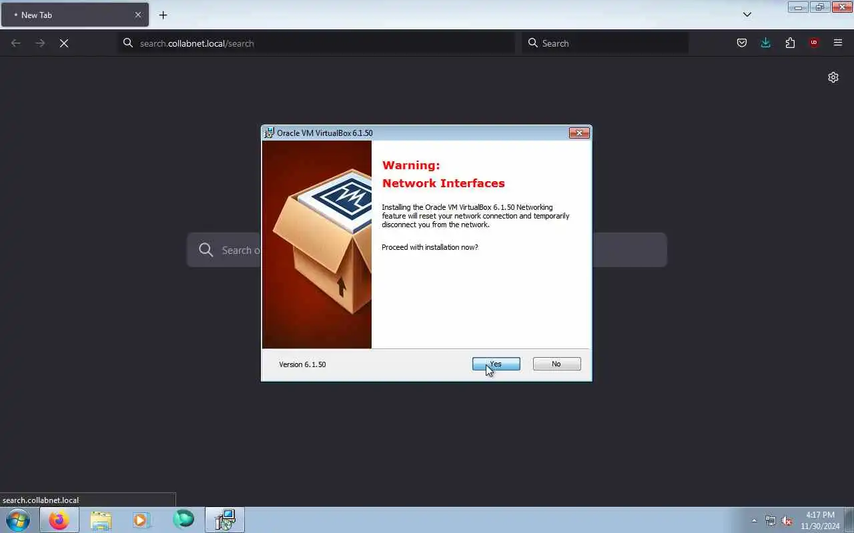Click the network tray icon
Screen dimensions: 854x533
(x=771, y=520)
